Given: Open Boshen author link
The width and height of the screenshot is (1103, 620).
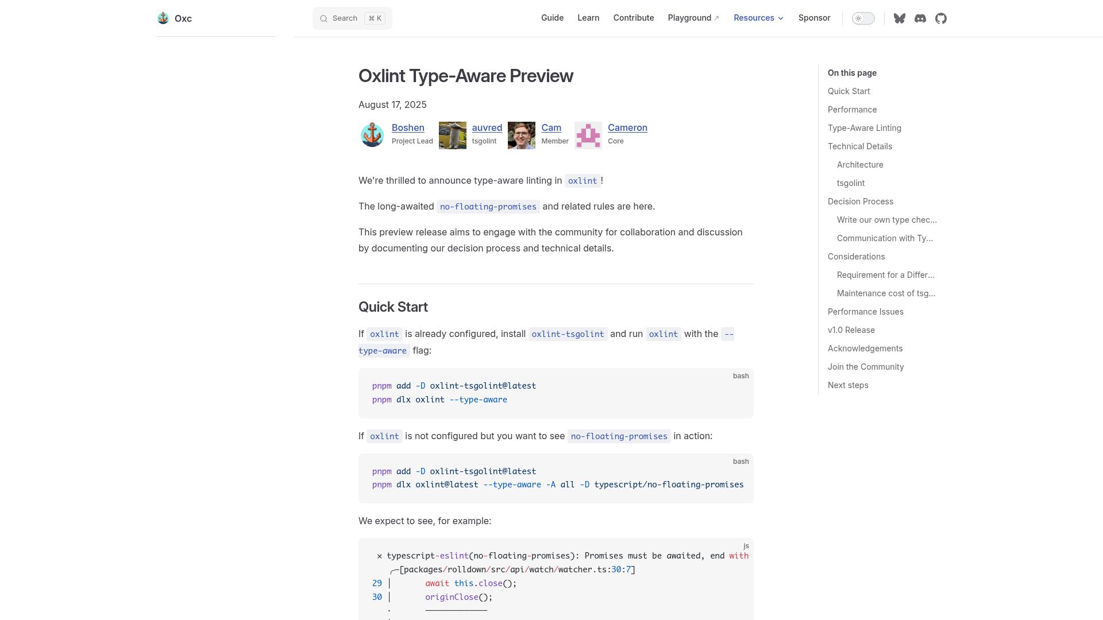Looking at the screenshot, I should (x=408, y=127).
